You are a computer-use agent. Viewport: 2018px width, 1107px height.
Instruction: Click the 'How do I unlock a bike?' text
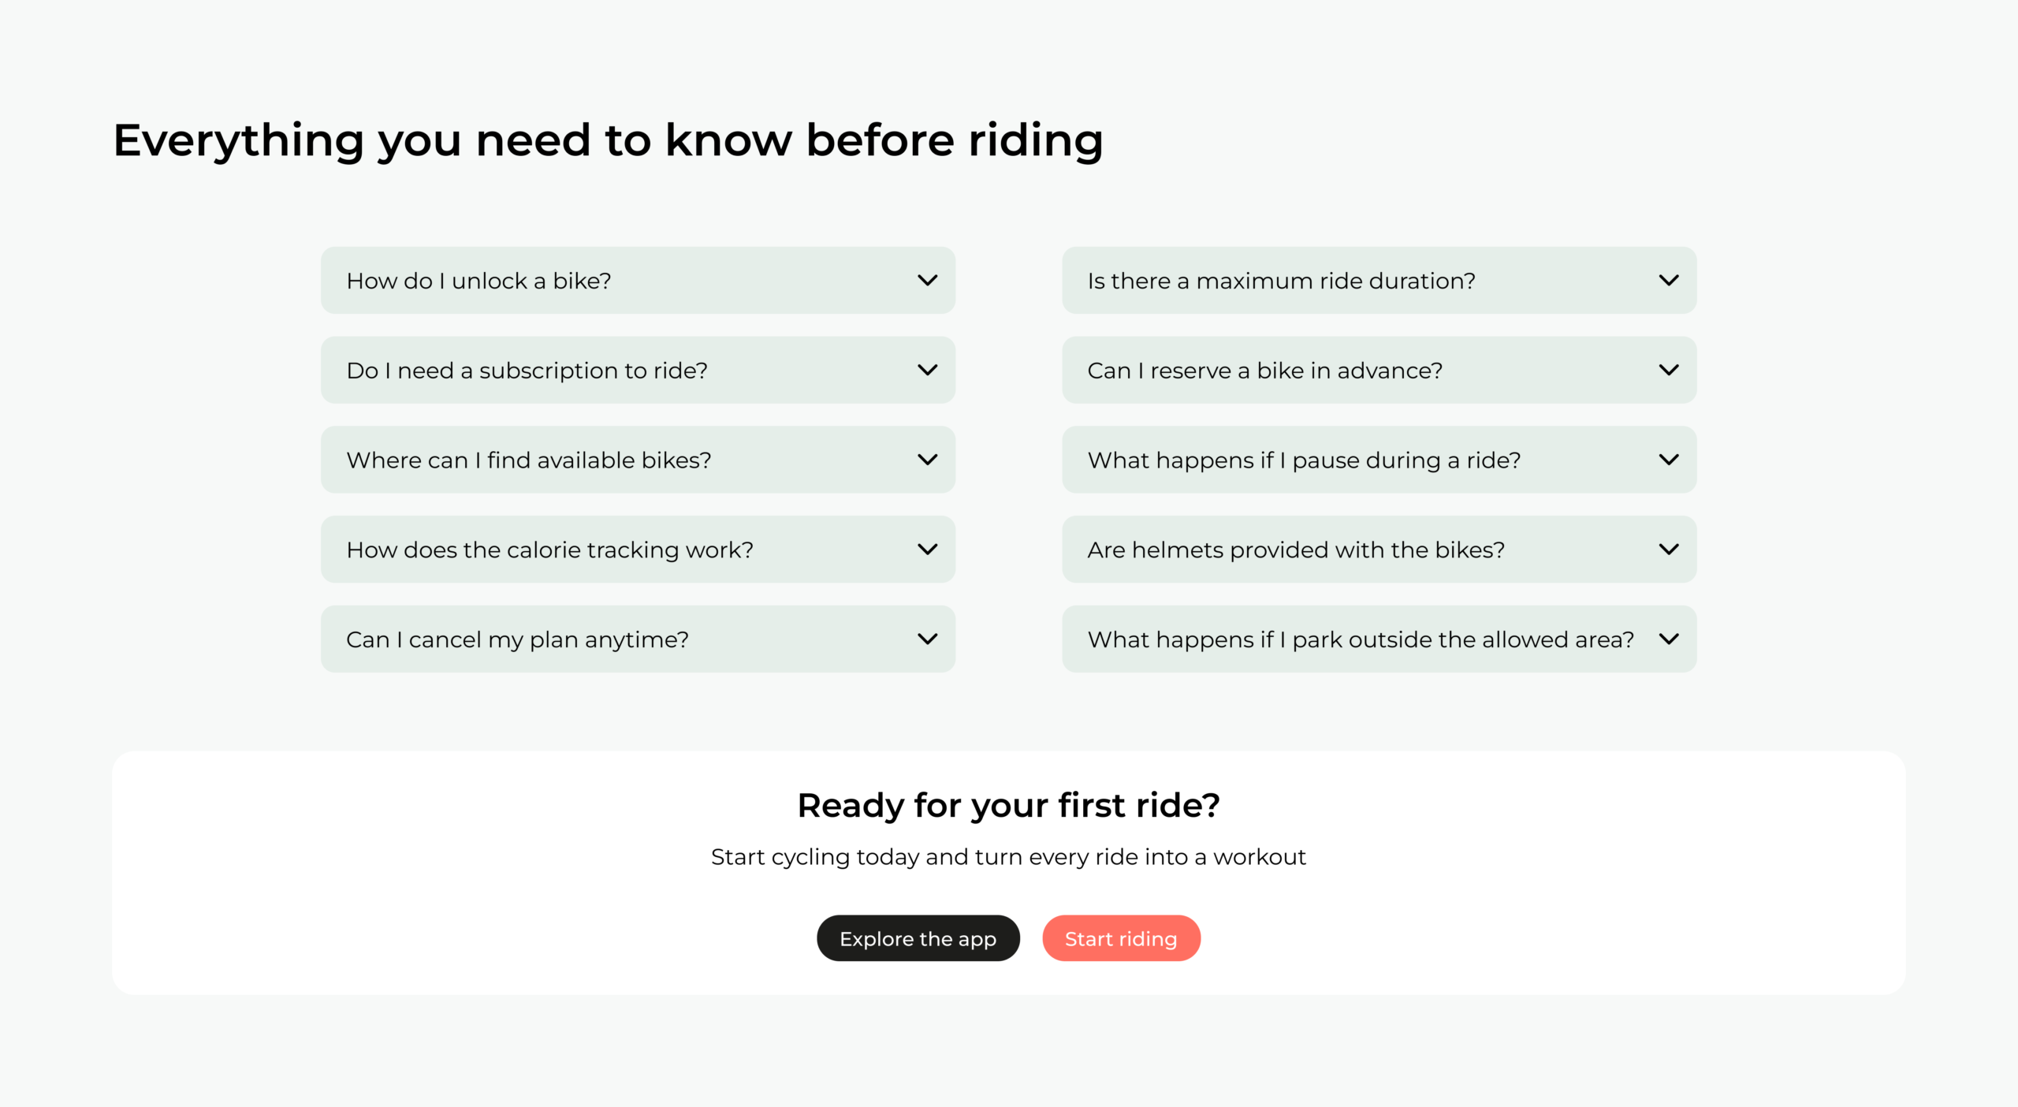(478, 281)
